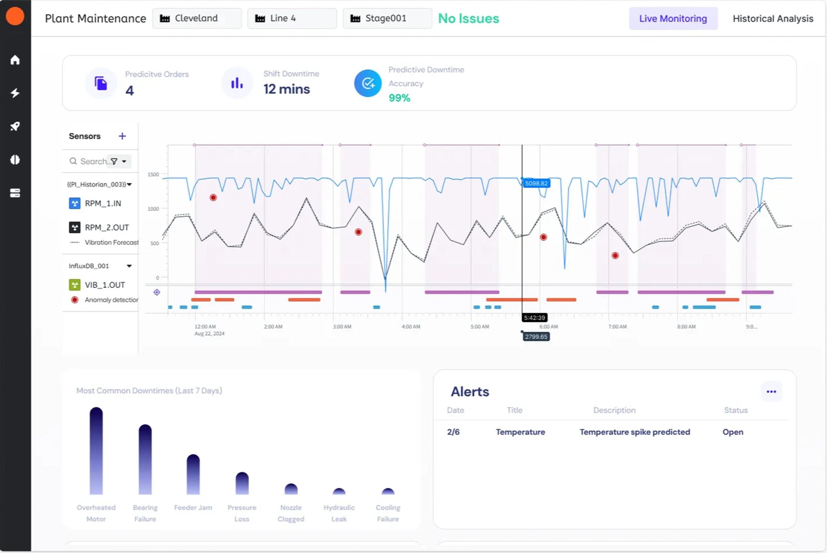Click the anomaly dot near 12:00 AM
The width and height of the screenshot is (827, 553).
[x=213, y=197]
